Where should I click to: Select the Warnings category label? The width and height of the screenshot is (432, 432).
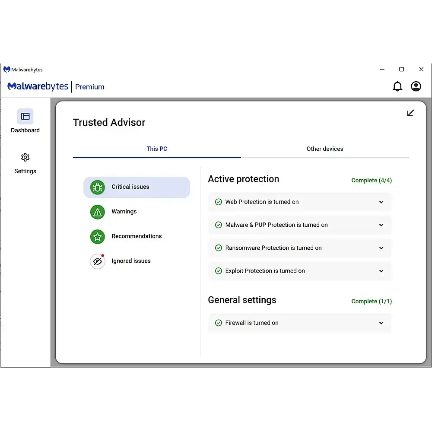click(x=124, y=212)
